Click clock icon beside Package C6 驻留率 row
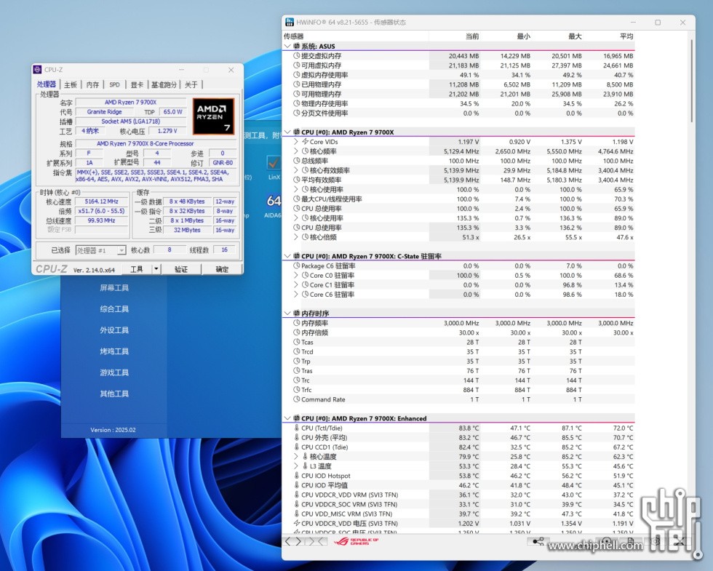The height and width of the screenshot is (571, 713). 297,265
